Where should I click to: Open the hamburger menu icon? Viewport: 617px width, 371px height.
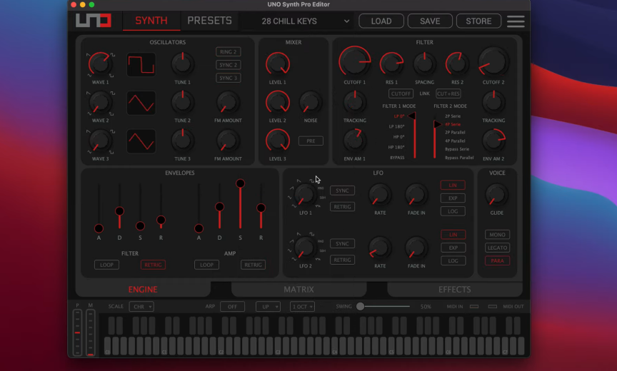515,21
